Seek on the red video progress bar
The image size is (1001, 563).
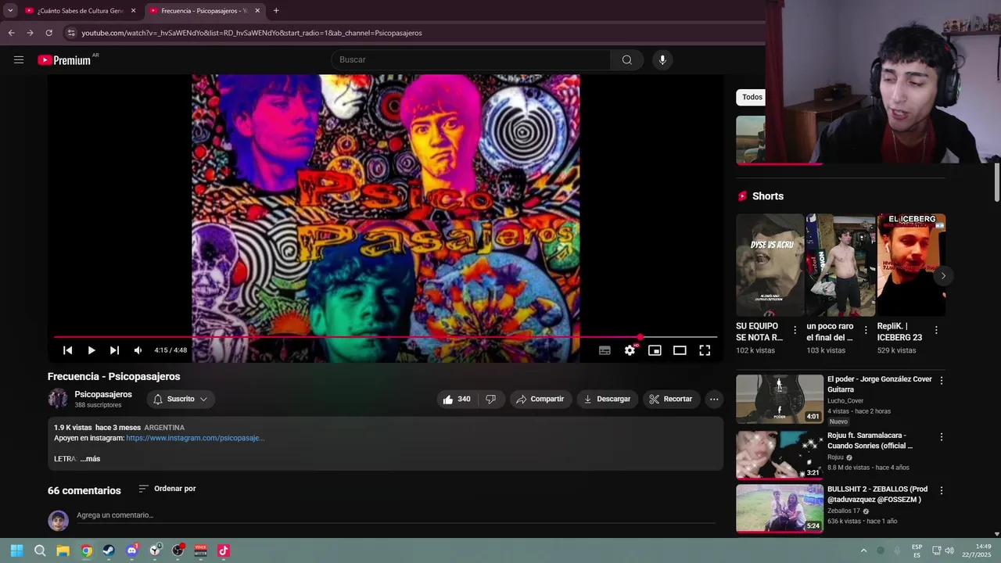pyautogui.click(x=385, y=337)
